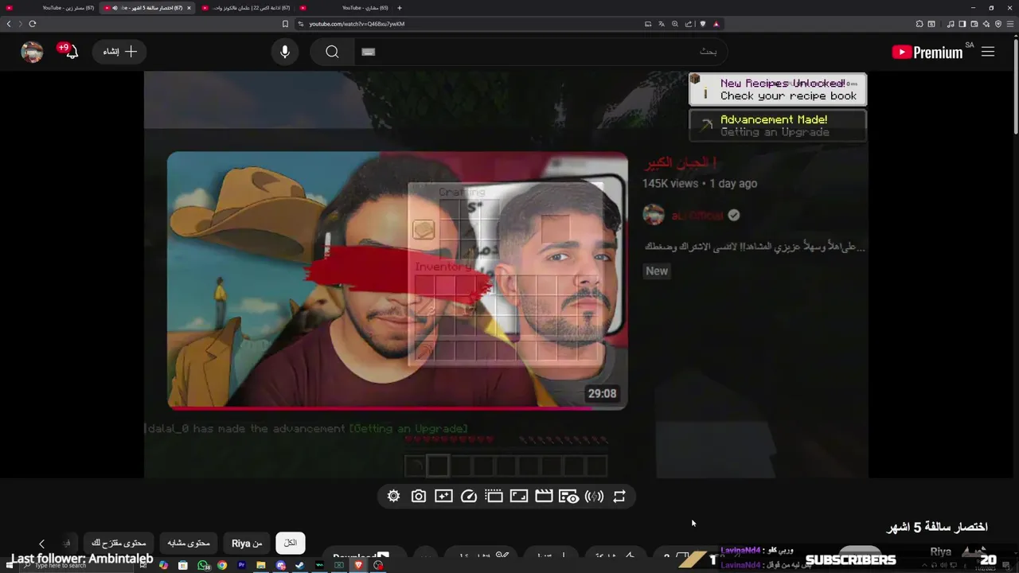Go back in browser history

pyautogui.click(x=9, y=24)
